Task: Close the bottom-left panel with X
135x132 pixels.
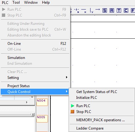Action: (x=33, y=114)
